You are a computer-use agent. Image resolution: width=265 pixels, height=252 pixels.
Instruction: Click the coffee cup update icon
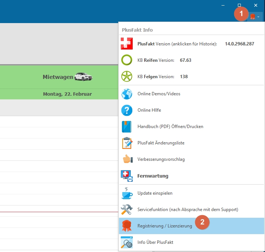tap(127, 193)
